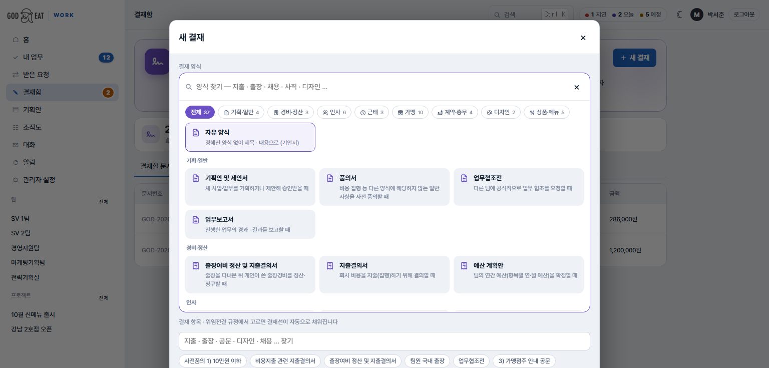Image resolution: width=769 pixels, height=368 pixels.
Task: Open 기획안 sidebar item
Action: (x=62, y=110)
